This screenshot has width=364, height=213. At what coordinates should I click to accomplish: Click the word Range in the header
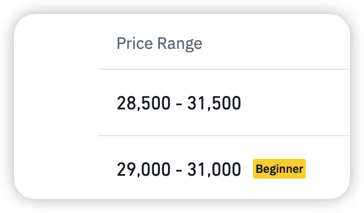point(180,44)
